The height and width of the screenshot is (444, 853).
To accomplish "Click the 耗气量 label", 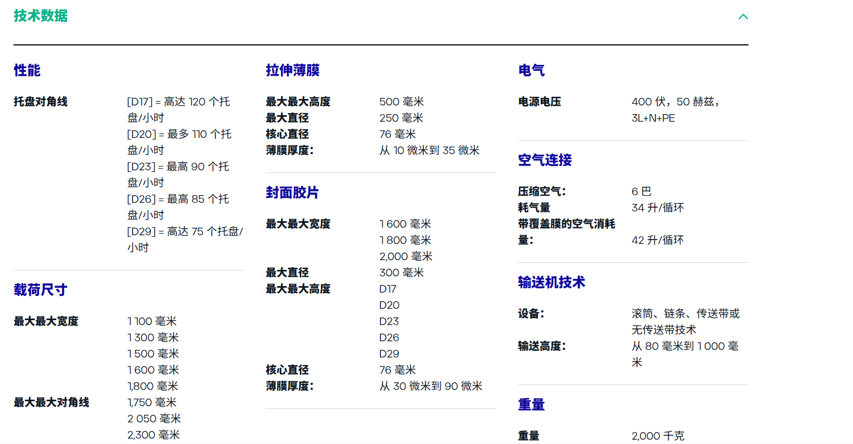I will pos(534,208).
